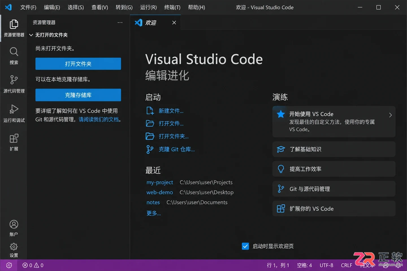
Task: Click the remote window icon in status bar
Action: click(x=9, y=265)
